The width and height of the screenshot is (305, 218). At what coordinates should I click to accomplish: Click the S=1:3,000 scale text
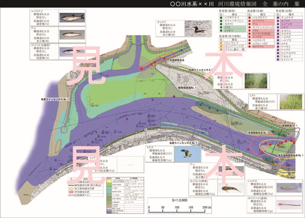[x=179, y=200]
